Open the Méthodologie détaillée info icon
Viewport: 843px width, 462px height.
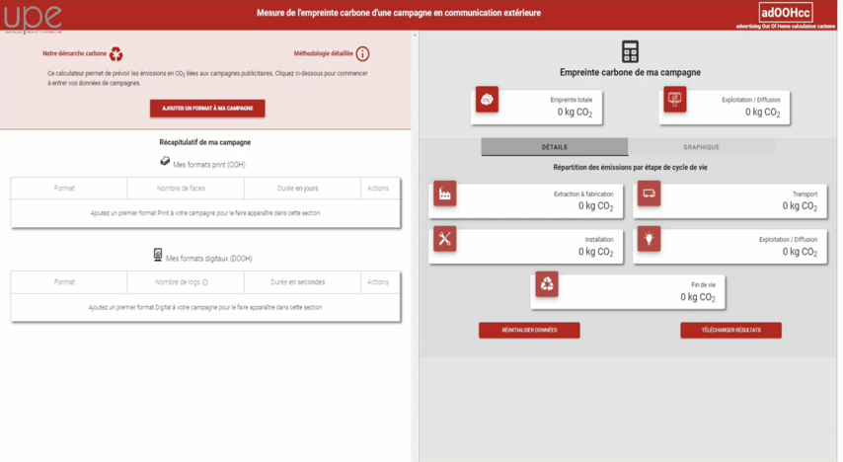point(362,54)
